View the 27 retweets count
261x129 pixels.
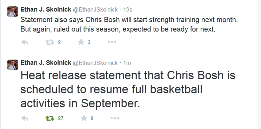click(x=61, y=118)
